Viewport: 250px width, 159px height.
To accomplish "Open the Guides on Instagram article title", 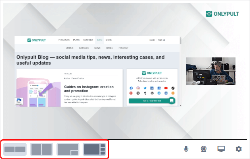I will 89,89.
